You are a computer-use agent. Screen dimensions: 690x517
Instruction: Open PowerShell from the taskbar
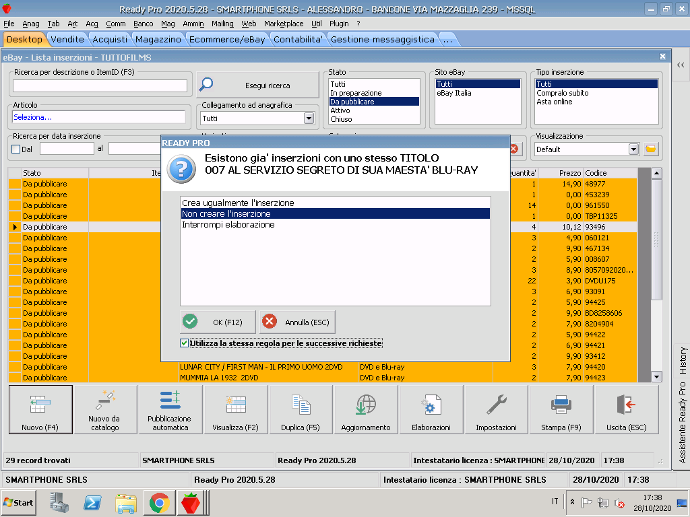coord(92,502)
